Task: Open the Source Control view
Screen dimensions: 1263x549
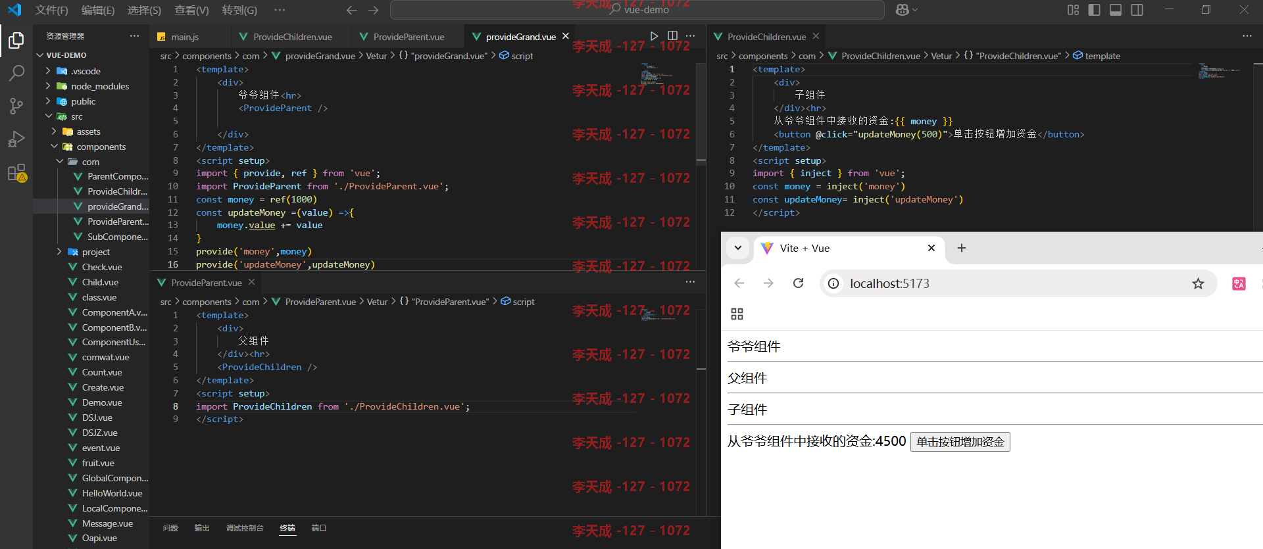Action: click(x=16, y=106)
